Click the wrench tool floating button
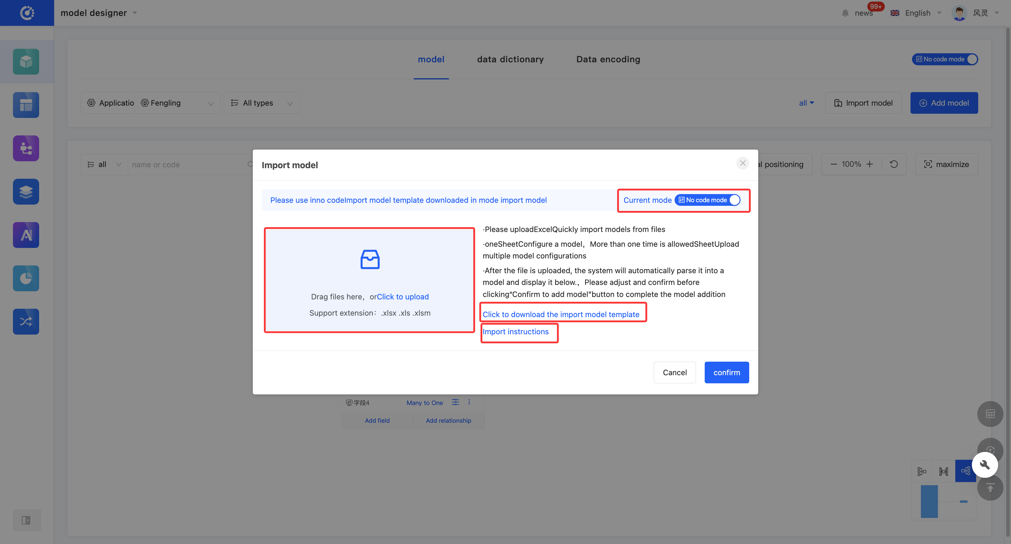This screenshot has width=1011, height=544. point(985,465)
